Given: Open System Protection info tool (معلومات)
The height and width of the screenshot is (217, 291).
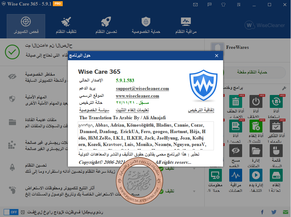Looking at the screenshot, I should pos(215,175).
